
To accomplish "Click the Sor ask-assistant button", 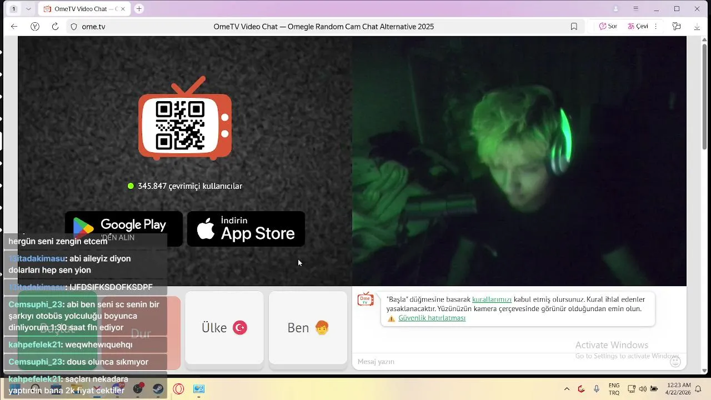I will 608,27.
